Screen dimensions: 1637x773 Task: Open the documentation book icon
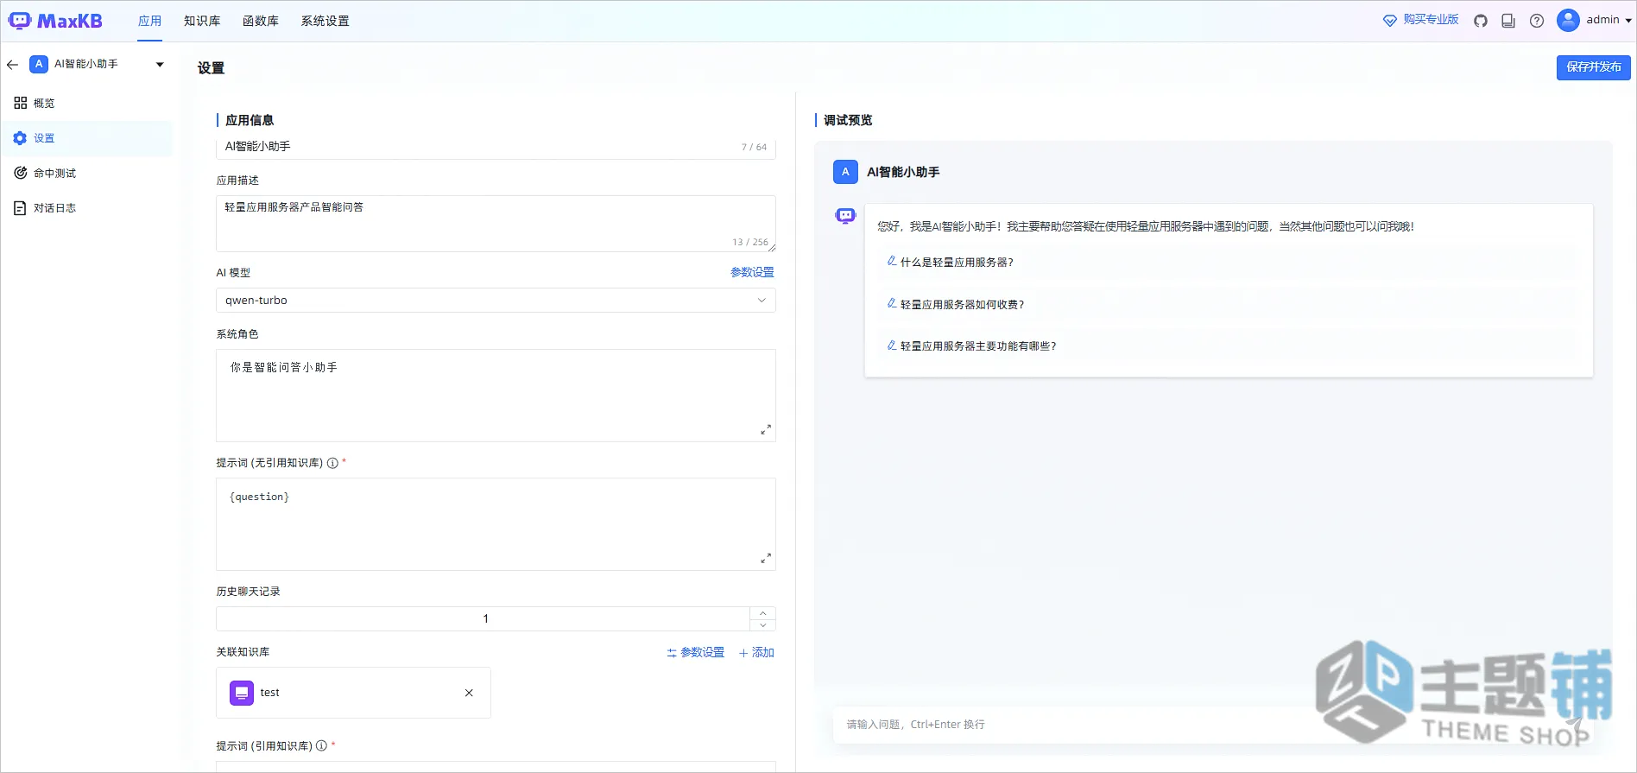click(1508, 21)
